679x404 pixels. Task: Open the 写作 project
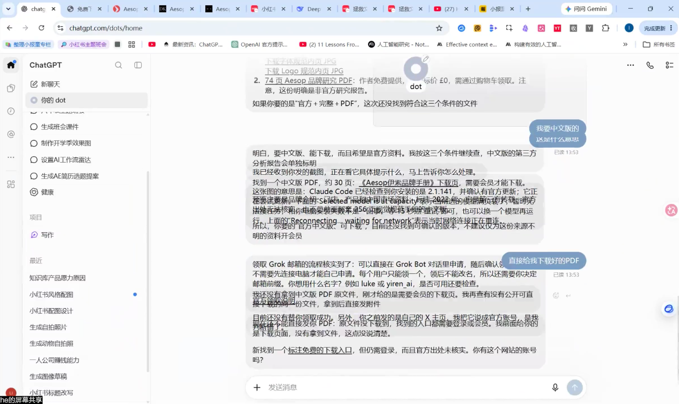pos(86,235)
